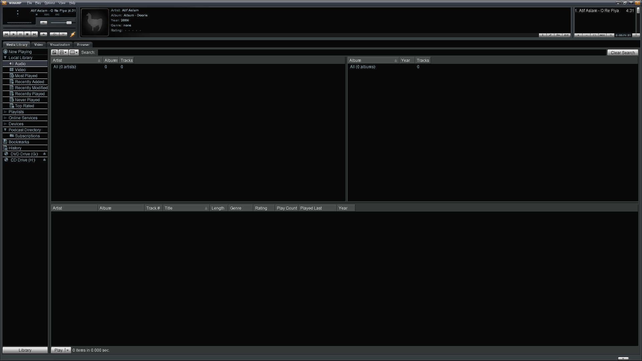The height and width of the screenshot is (361, 642).
Task: Click the orange Winamp lightning bolt icon
Action: point(73,34)
